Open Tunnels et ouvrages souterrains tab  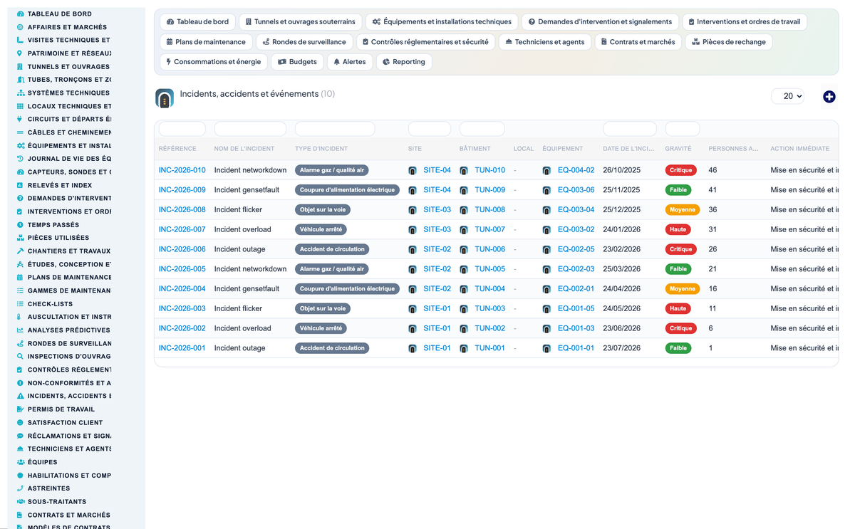point(300,21)
